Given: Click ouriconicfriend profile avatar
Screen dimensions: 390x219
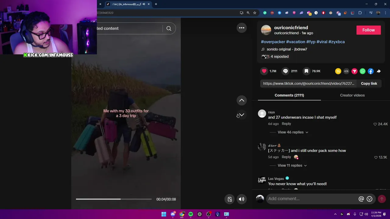Looking at the screenshot, I should point(266,30).
